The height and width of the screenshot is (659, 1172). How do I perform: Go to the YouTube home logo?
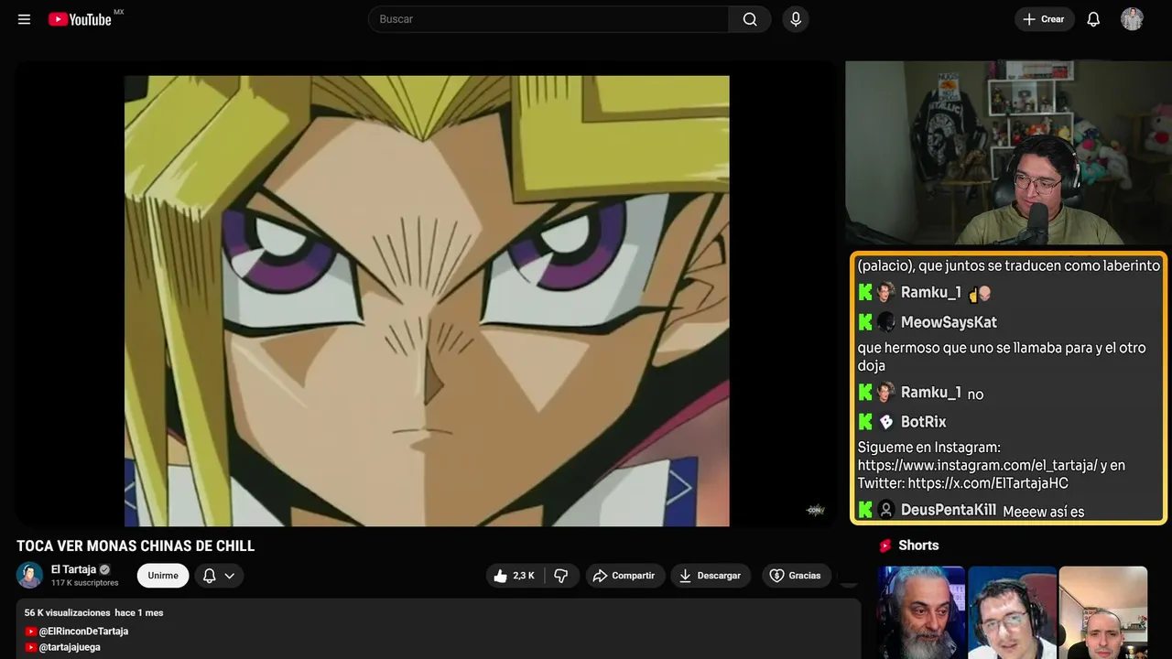[x=81, y=19]
